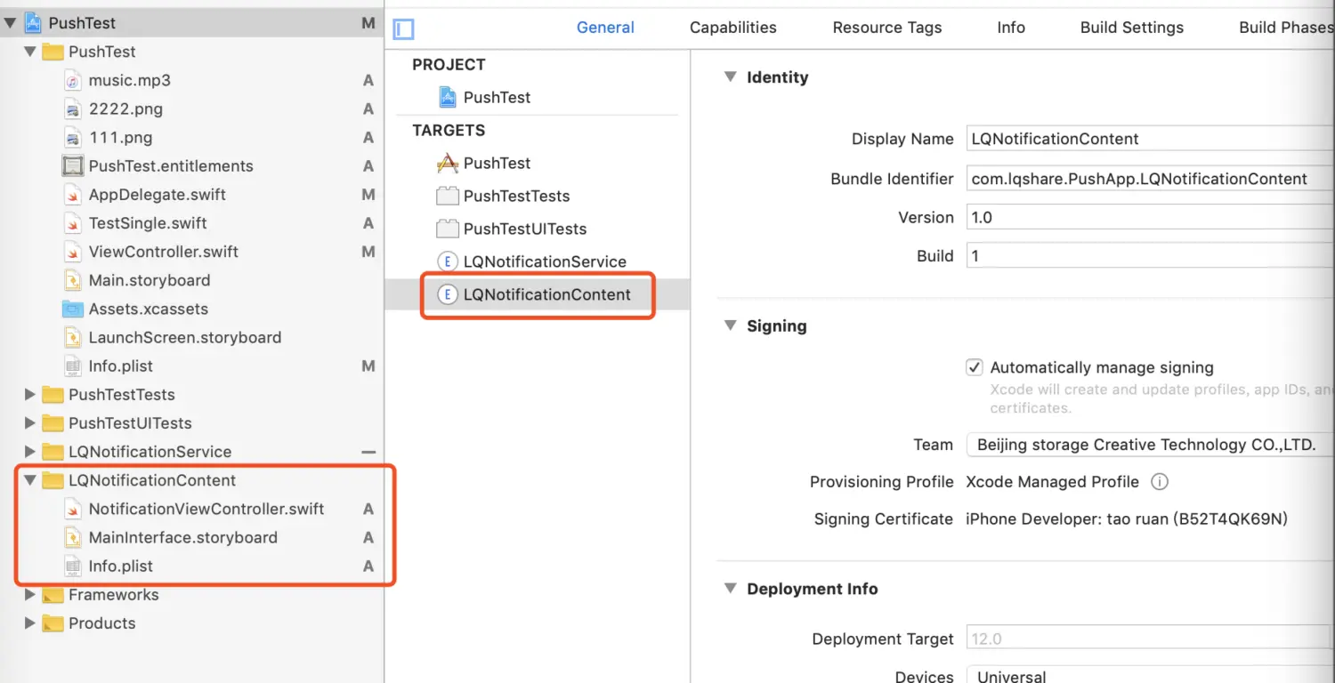1335x683 pixels.
Task: Open the Devices dropdown showing Universal
Action: click(1150, 676)
